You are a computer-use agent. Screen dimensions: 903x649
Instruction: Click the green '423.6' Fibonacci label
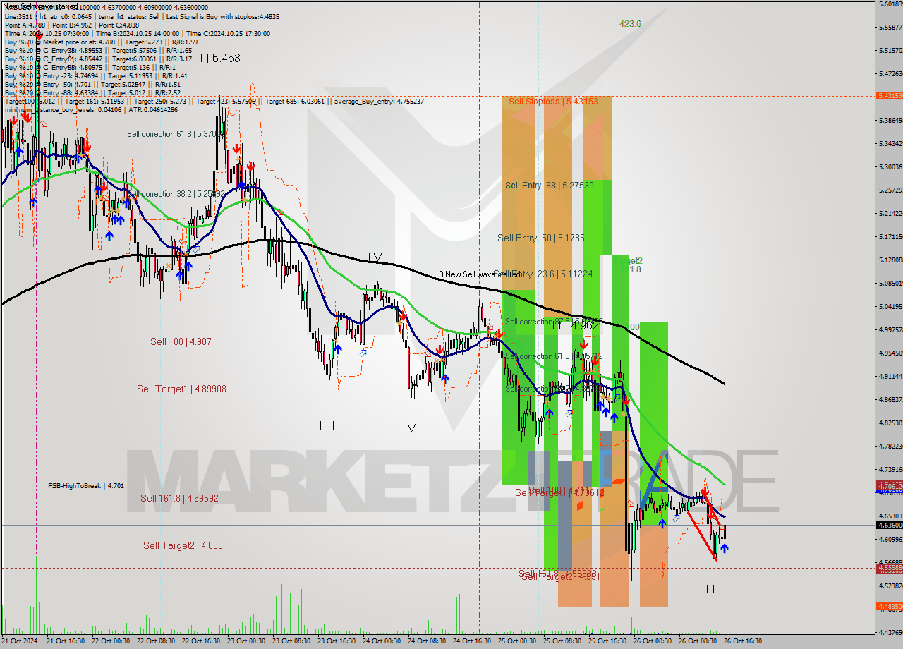pyautogui.click(x=630, y=24)
